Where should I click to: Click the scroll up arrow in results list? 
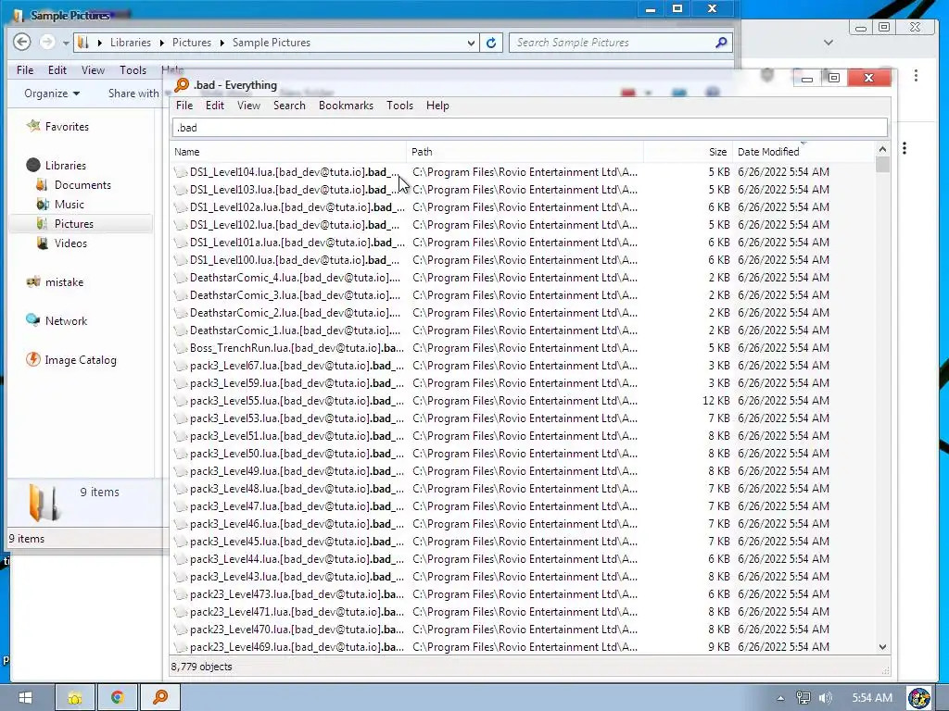(x=882, y=149)
